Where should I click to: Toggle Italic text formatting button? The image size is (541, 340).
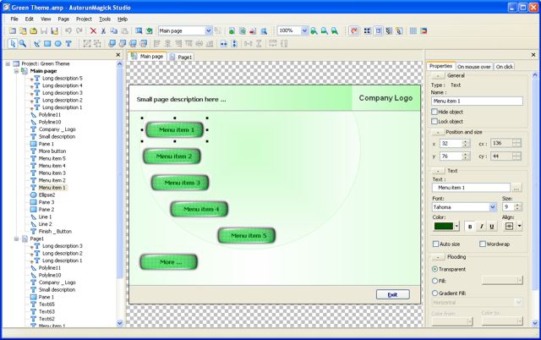click(x=481, y=226)
